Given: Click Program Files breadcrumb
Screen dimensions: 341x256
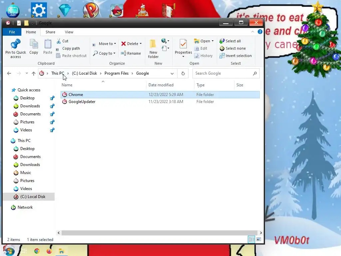Looking at the screenshot, I should coord(116,73).
